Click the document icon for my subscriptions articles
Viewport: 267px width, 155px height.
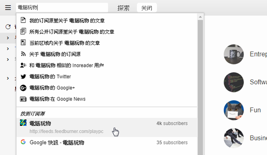point(23,20)
